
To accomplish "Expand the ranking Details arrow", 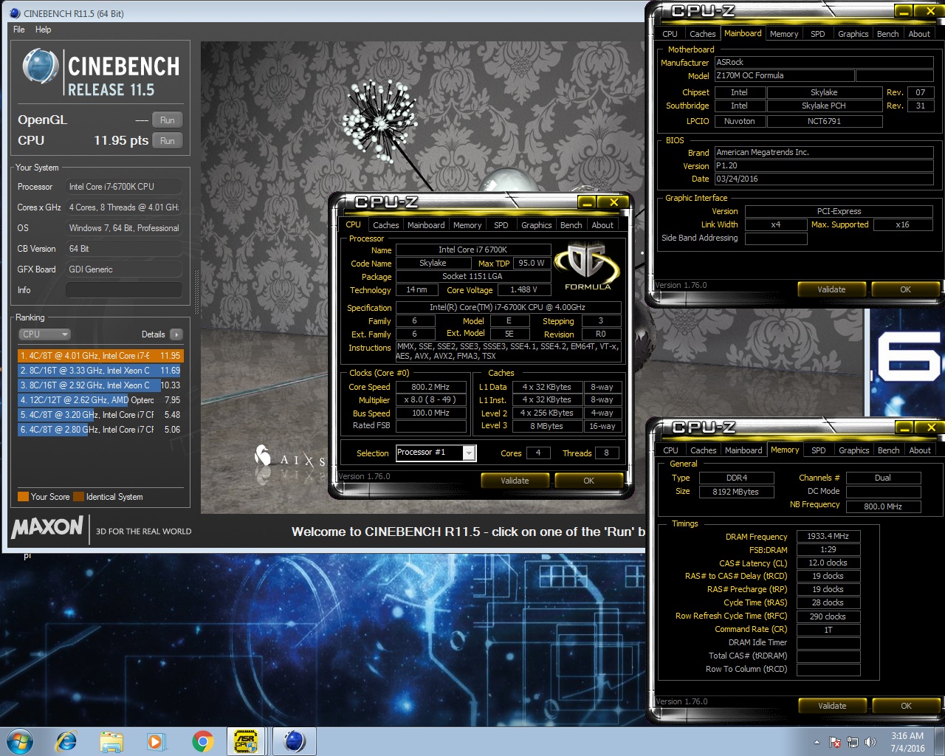I will [176, 334].
